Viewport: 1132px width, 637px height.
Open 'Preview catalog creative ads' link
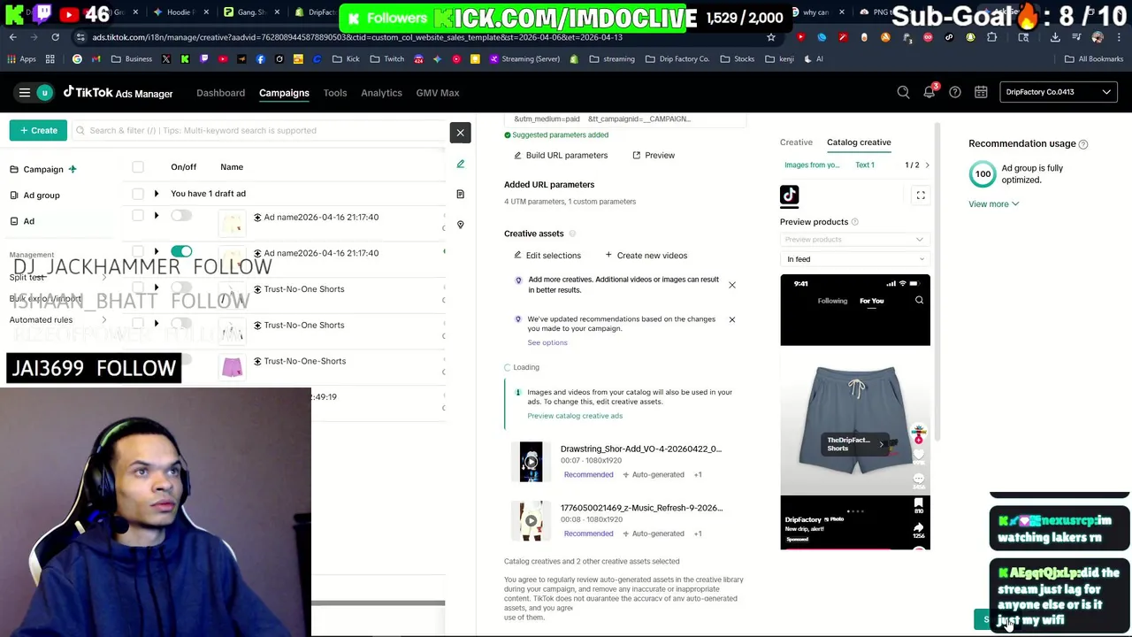575,416
